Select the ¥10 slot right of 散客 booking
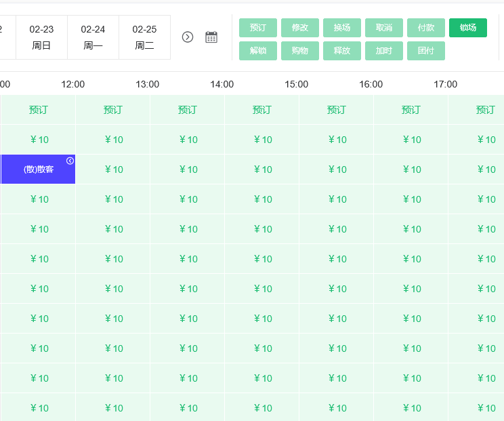 tap(113, 169)
